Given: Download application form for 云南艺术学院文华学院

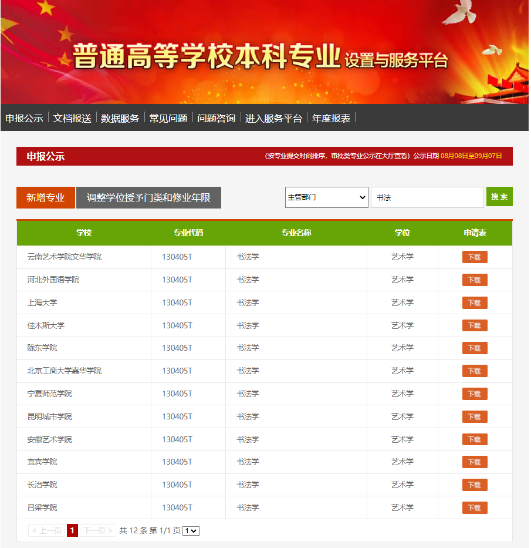Looking at the screenshot, I should tap(475, 257).
